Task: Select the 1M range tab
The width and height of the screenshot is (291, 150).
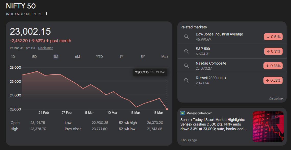Action: 56,57
